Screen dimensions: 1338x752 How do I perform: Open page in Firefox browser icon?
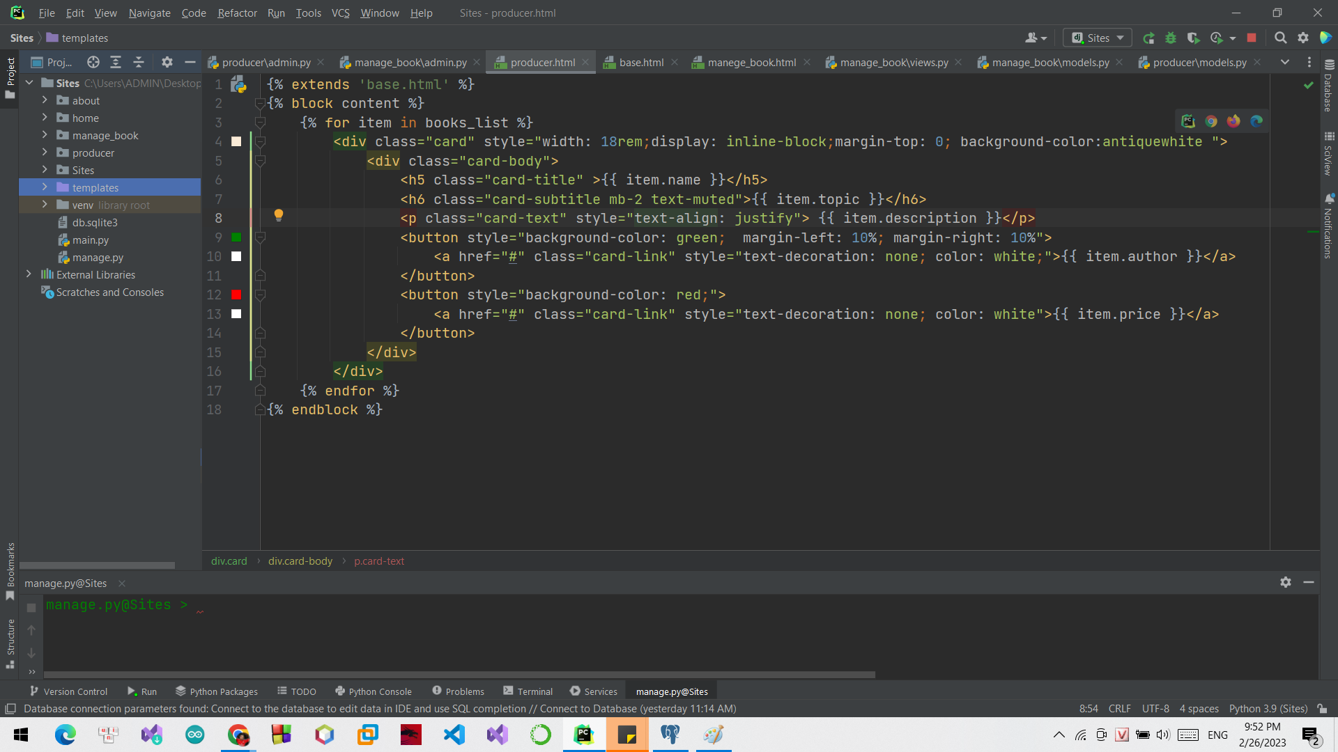pyautogui.click(x=1233, y=121)
